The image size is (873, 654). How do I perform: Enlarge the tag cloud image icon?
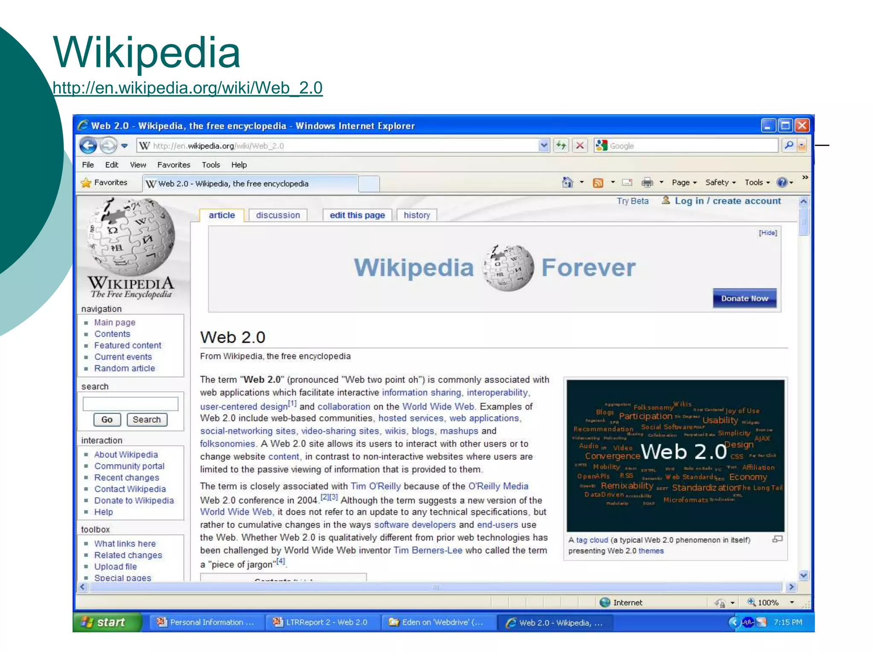point(777,539)
